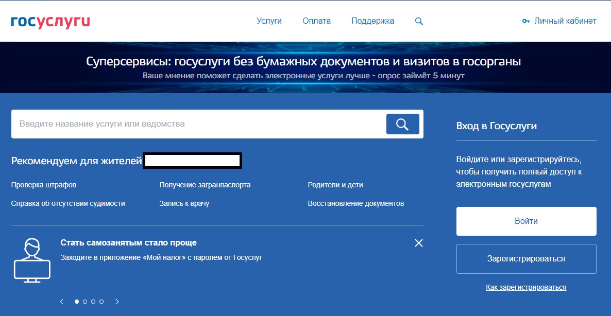Image resolution: width=611 pixels, height=316 pixels.
Task: Open the header search magnifier icon
Action: click(419, 22)
